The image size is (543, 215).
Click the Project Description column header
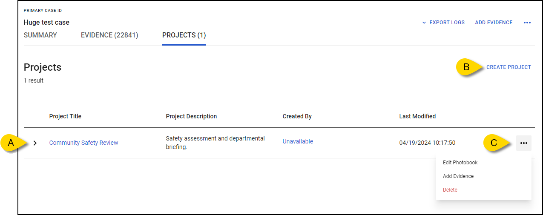(x=191, y=116)
